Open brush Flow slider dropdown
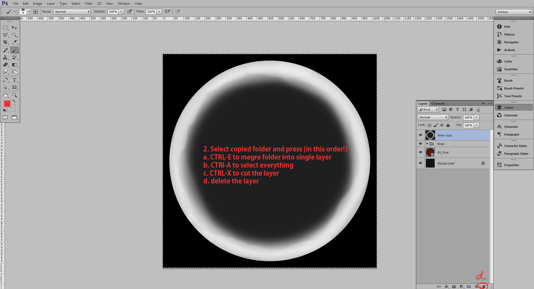Viewport: 534px width, 289px height. (159, 12)
